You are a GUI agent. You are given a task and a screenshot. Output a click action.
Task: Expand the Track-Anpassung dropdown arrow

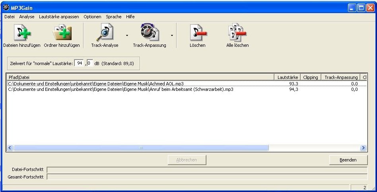point(172,35)
